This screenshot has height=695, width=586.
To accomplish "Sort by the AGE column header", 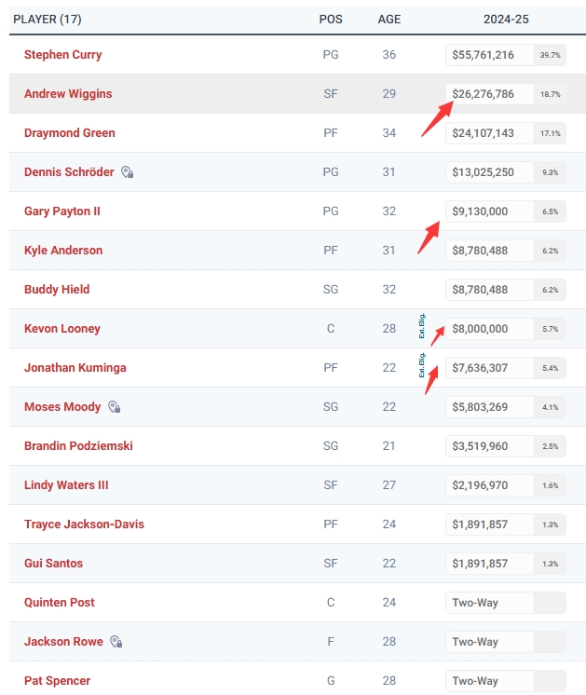I will [x=389, y=19].
